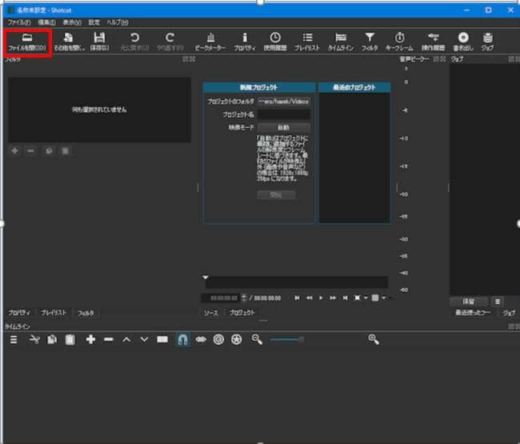The image size is (520, 444).
Task: Switch to the Properties tab at bottom left
Action: 19,313
